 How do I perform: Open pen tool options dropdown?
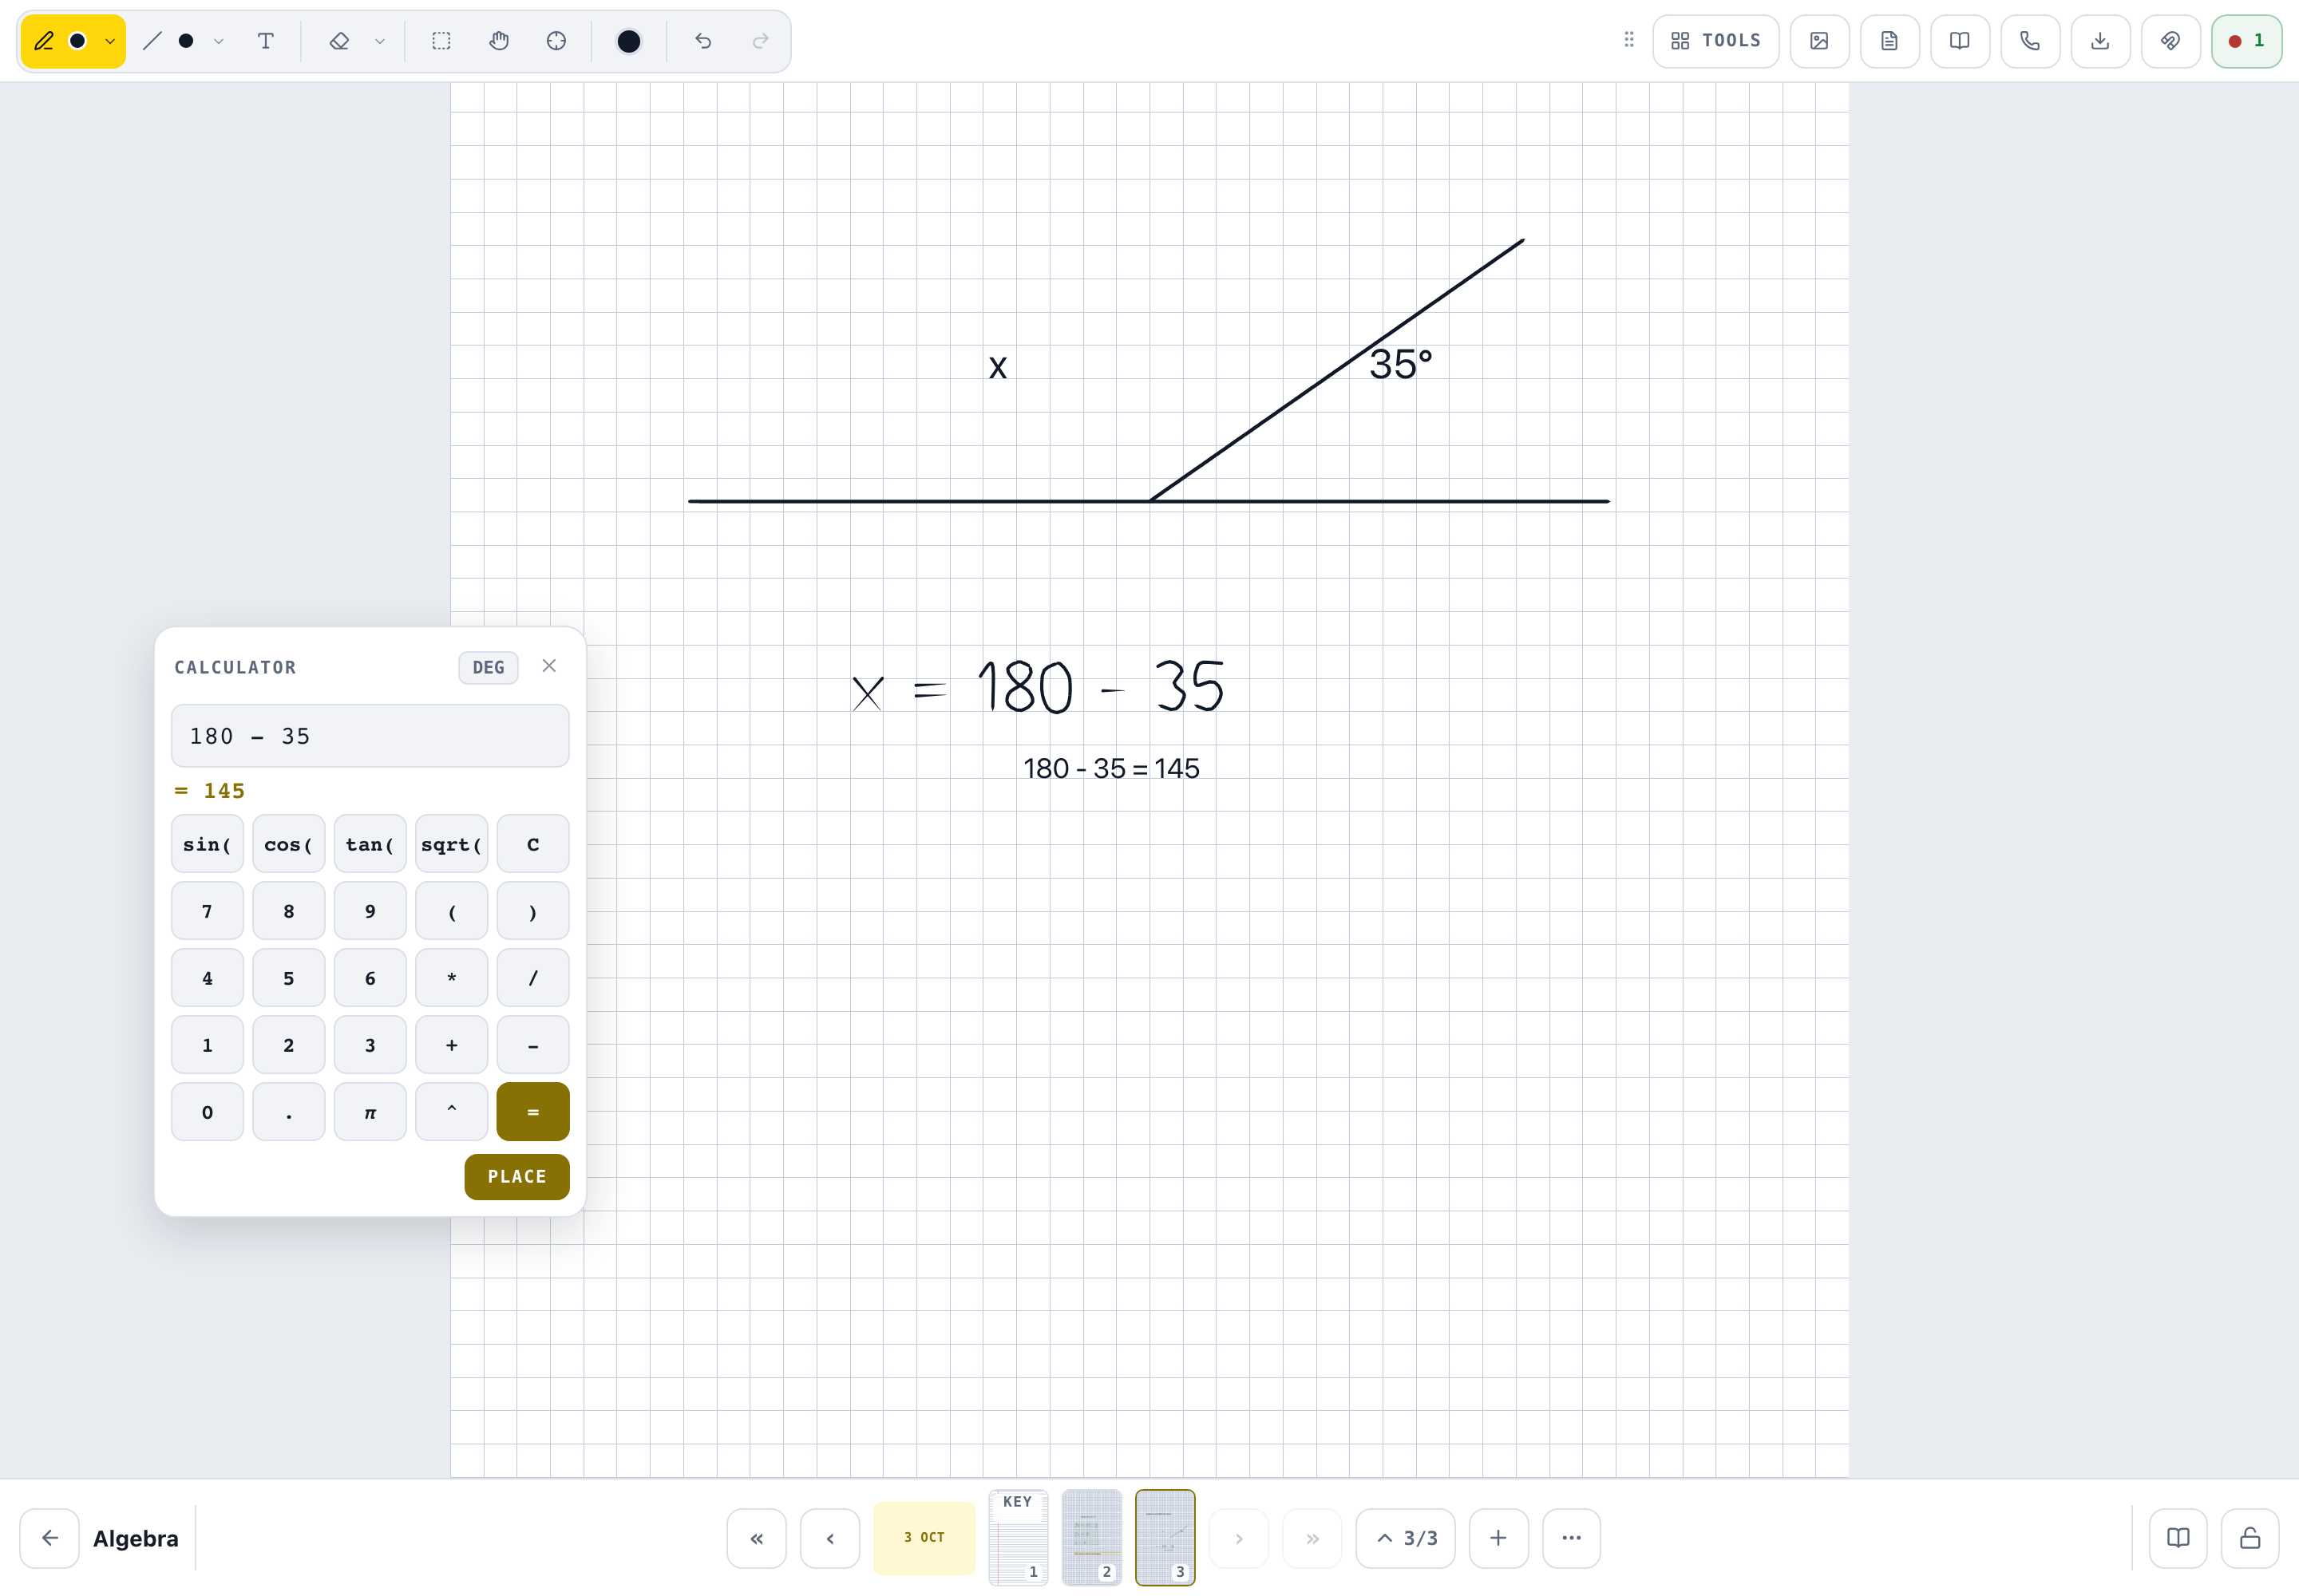pyautogui.click(x=110, y=41)
